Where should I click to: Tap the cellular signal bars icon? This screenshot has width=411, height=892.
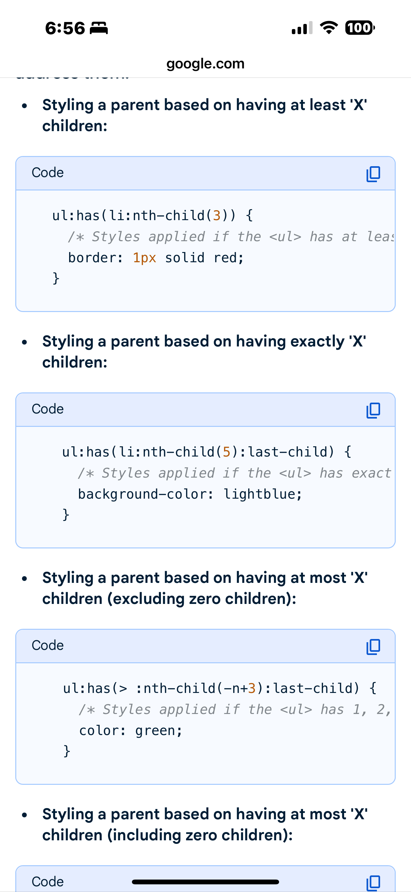302,28
